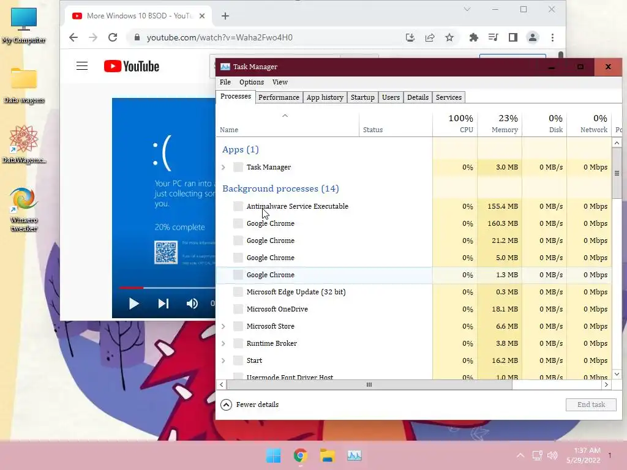Open File Explorer from the taskbar

328,455
